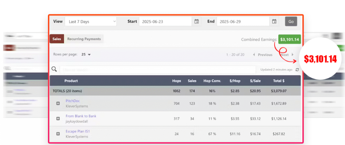The image size is (345, 145).
Task: Open the PitchDoc product link
Action: click(x=73, y=101)
